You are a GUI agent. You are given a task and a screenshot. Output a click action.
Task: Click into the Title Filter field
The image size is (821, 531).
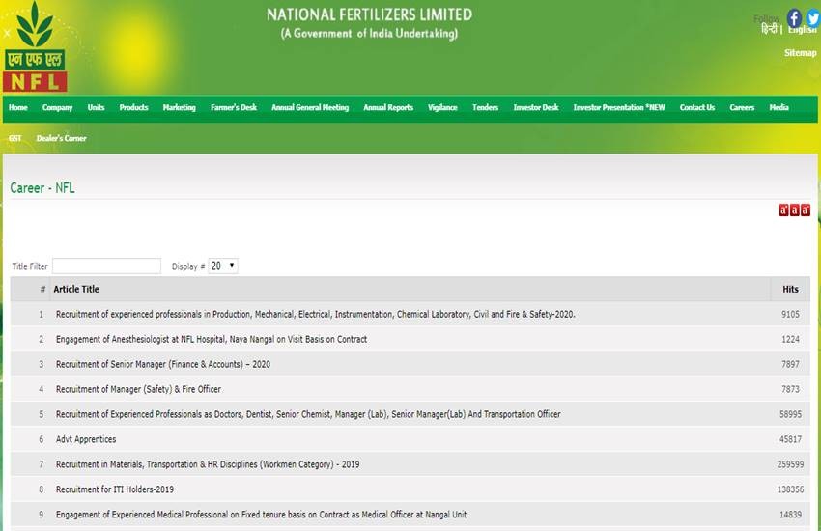[106, 265]
